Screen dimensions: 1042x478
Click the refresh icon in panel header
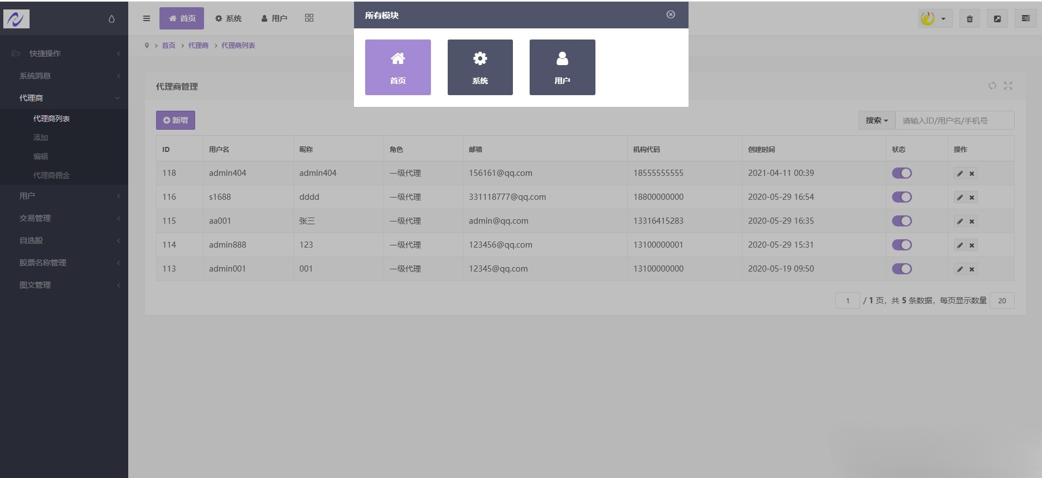(x=992, y=86)
